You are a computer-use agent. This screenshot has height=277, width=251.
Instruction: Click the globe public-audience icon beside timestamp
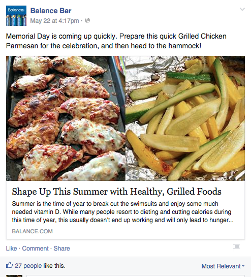(87, 21)
